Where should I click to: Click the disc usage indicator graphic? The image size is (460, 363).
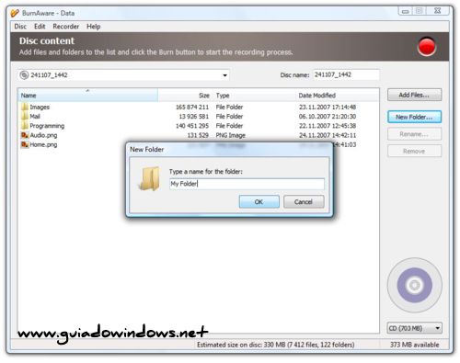(x=415, y=285)
